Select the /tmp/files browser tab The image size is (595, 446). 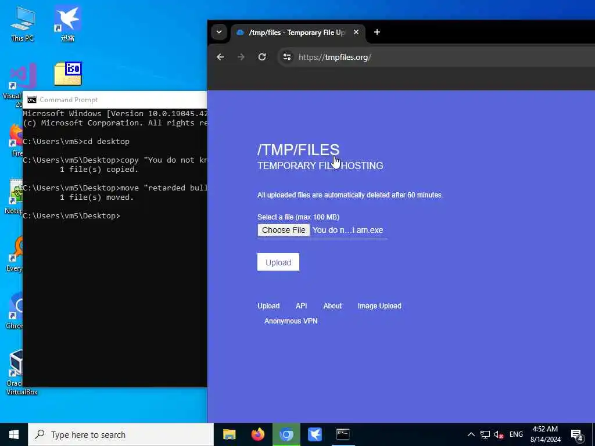coord(297,33)
